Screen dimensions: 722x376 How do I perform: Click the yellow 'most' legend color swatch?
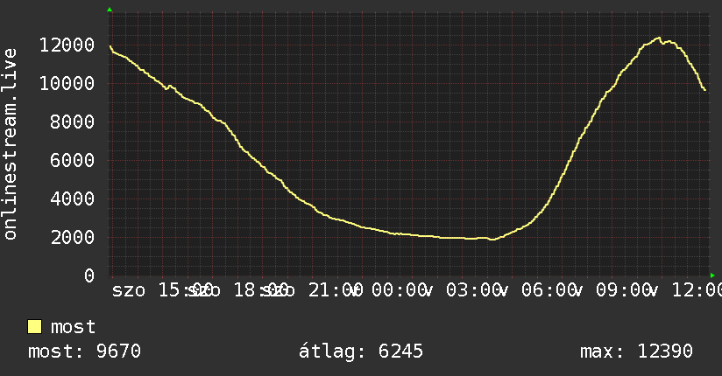click(x=34, y=327)
